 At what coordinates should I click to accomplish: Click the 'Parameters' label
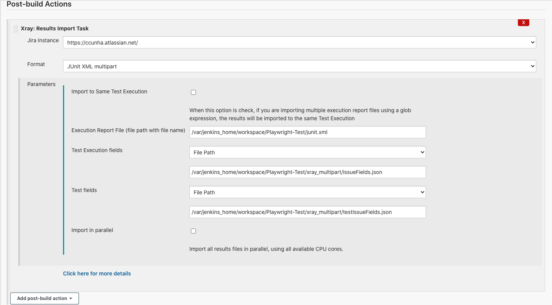point(41,84)
